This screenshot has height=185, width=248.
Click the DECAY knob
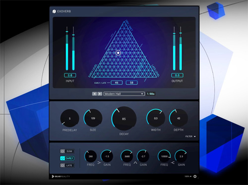click(124, 119)
